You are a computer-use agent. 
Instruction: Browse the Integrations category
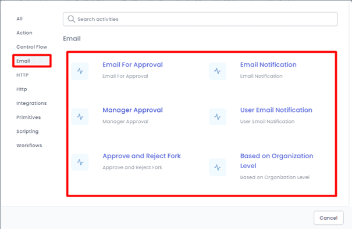pyautogui.click(x=31, y=103)
